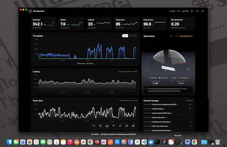This screenshot has height=147, width=227.
Task: Click the Unmapped legend item
Action: [152, 78]
